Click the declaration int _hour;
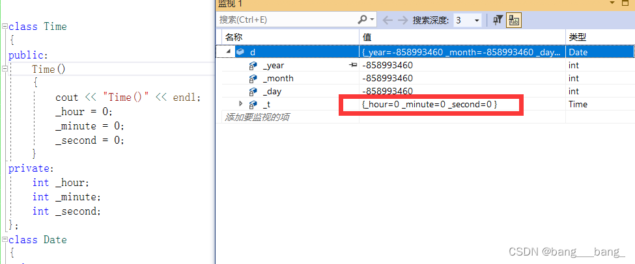The image size is (635, 264). coord(61,183)
